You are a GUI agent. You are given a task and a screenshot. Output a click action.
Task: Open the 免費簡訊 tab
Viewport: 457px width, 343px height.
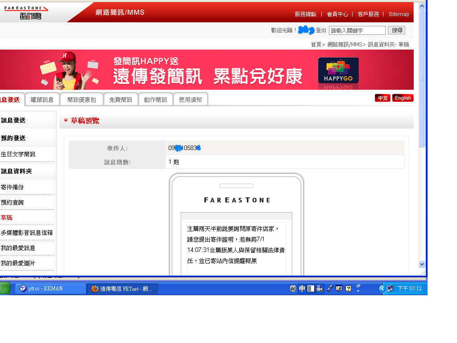[120, 100]
